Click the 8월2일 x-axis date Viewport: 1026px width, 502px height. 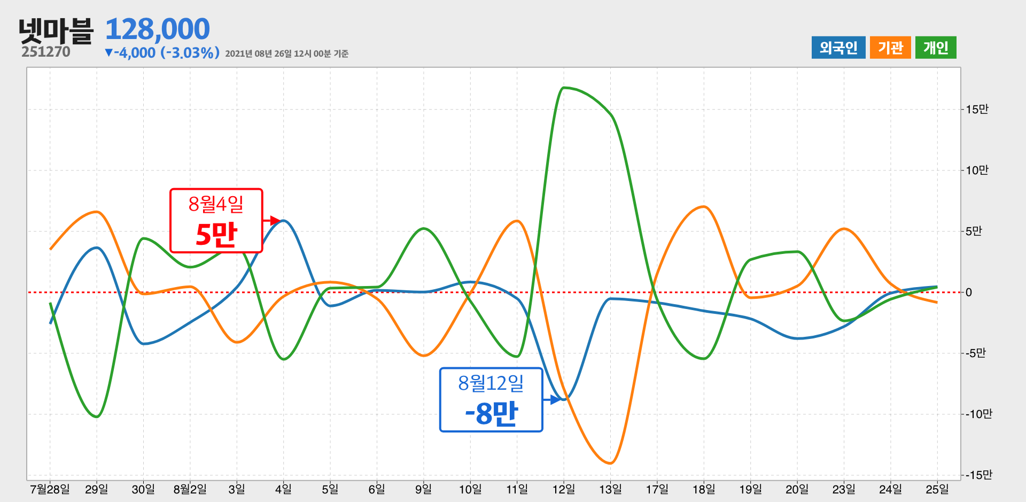[190, 489]
